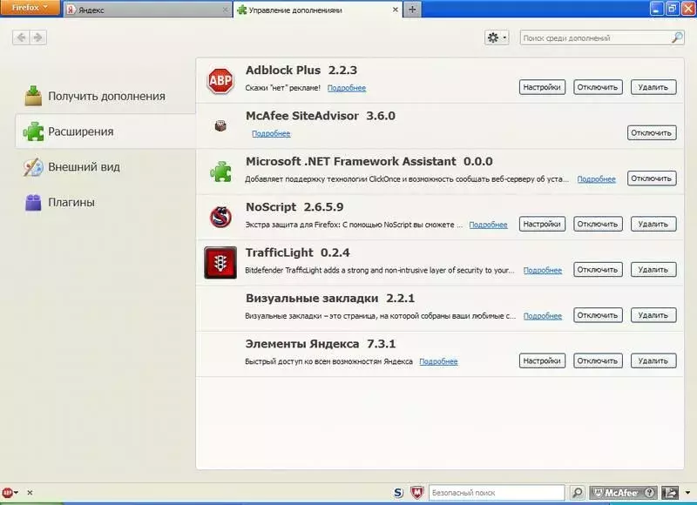The width and height of the screenshot is (697, 505).
Task: Open Настройки for Элементы Яндекса
Action: (542, 360)
